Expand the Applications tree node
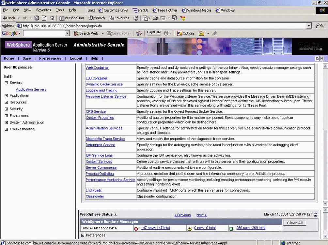The height and width of the screenshot is (245, 328). (x=6, y=96)
